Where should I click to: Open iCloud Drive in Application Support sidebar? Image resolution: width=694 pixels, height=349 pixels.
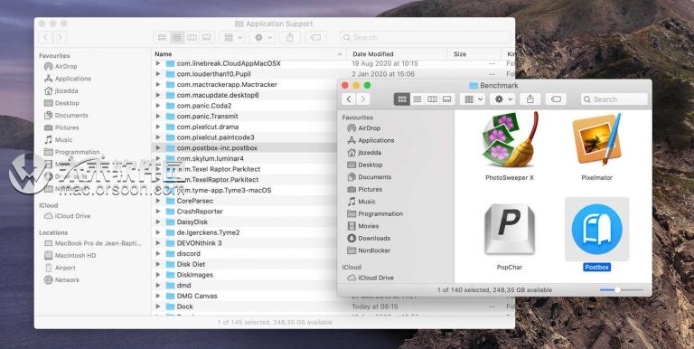point(68,216)
